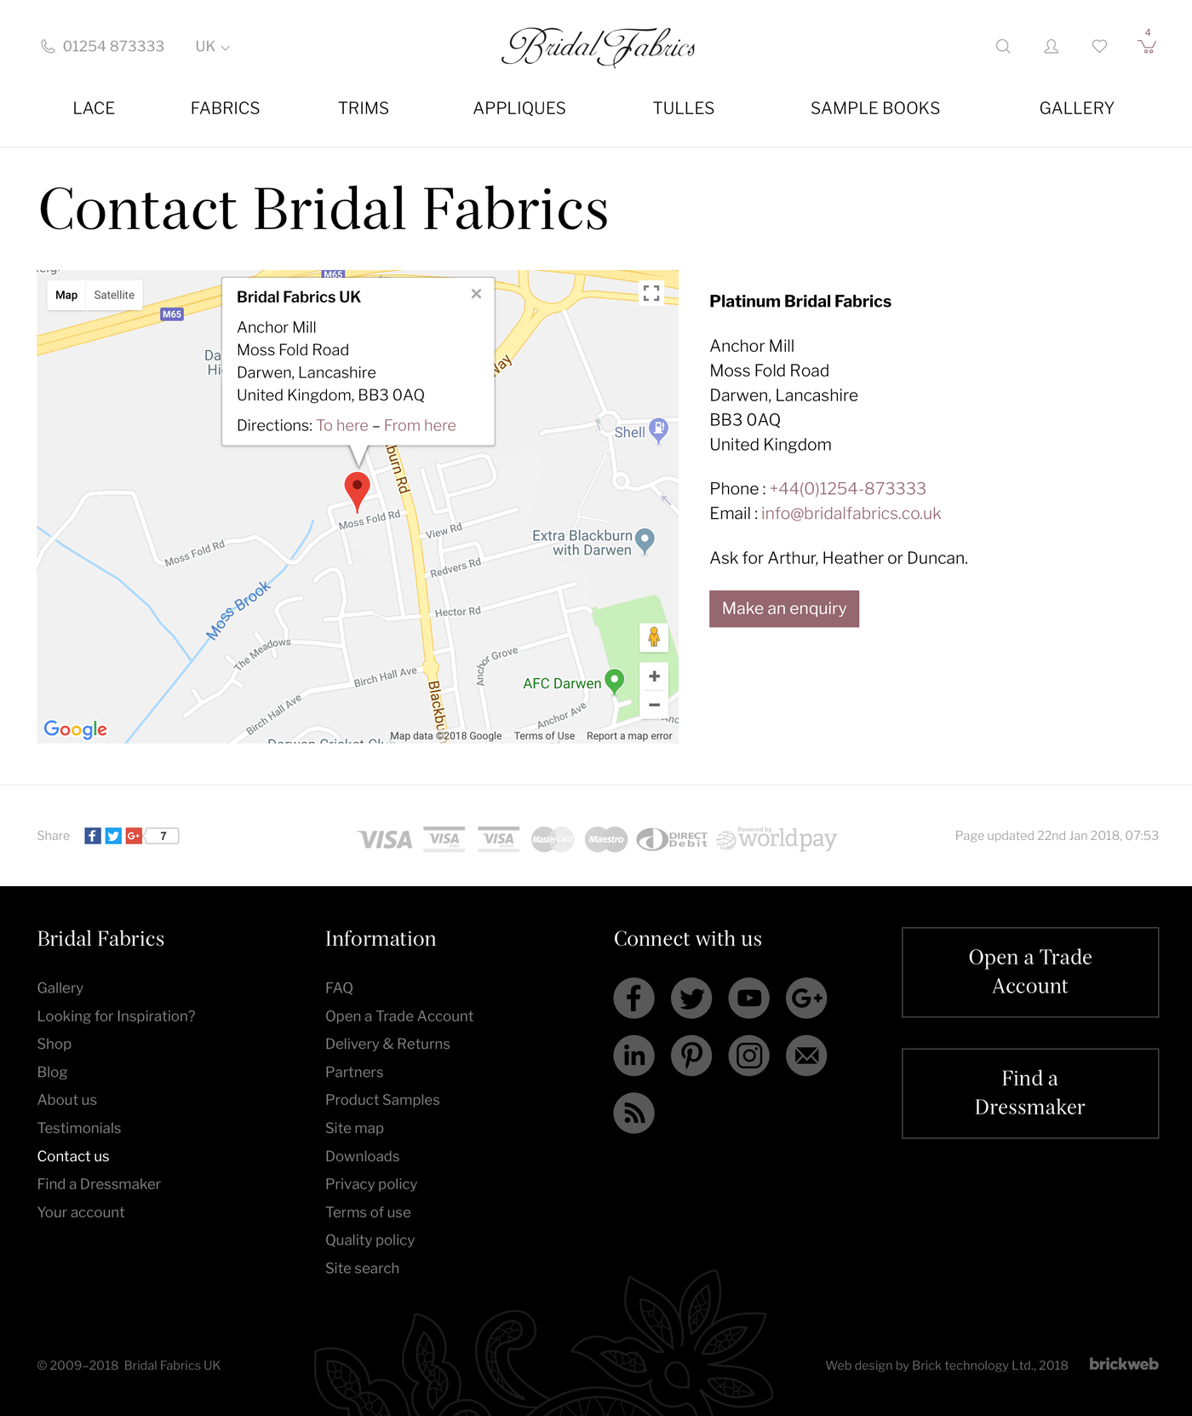Screen dimensions: 1192x1416
Task: View the wishlist heart icon
Action: (x=1099, y=46)
